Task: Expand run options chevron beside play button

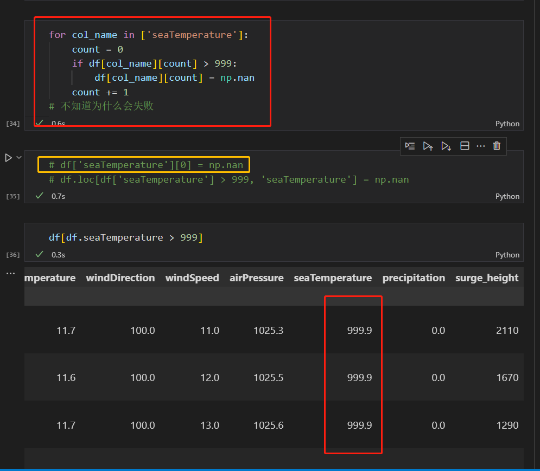Action: click(19, 158)
